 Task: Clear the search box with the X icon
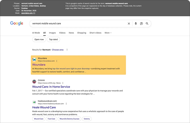point(129,23)
